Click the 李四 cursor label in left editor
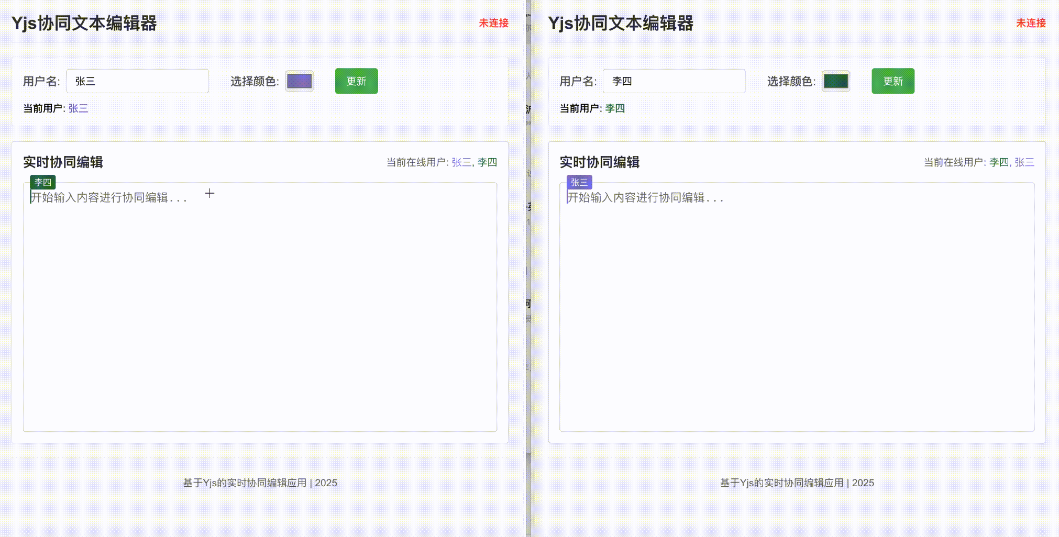 pos(43,182)
